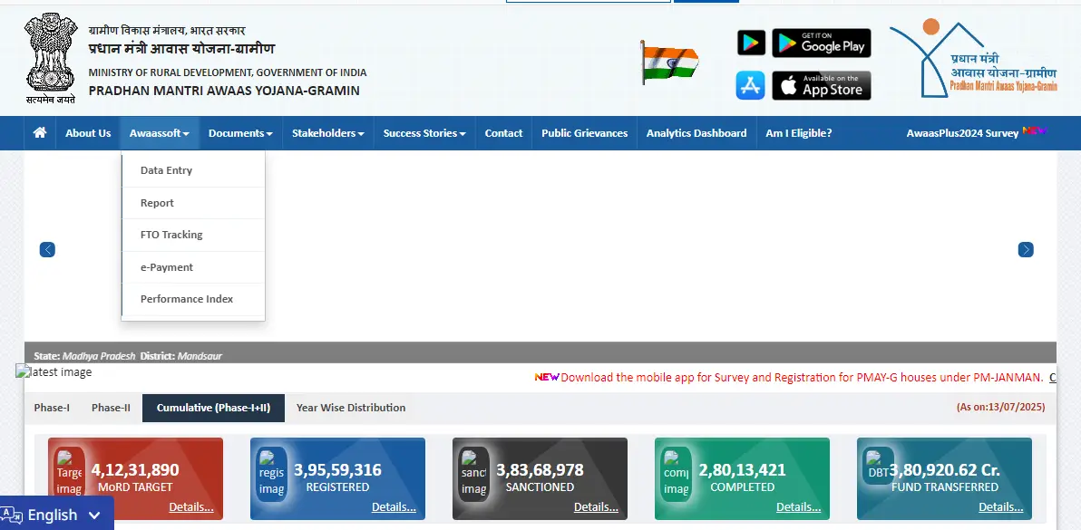Click the As on:13/07/2025 date text
The image size is (1081, 530).
1000,408
